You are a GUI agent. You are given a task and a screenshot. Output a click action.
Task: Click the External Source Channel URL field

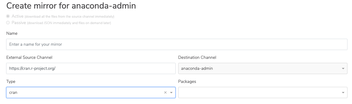coord(91,68)
